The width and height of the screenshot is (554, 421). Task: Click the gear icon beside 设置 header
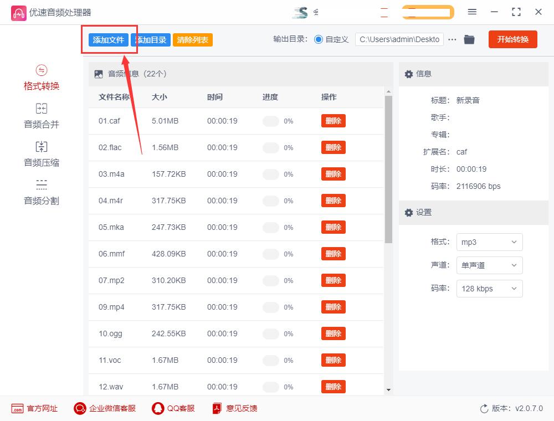(x=409, y=213)
